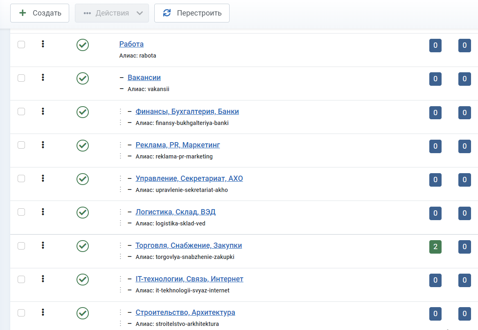Image resolution: width=478 pixels, height=330 pixels.
Task: Check the Управление, Секретариат, АХО row
Action: (x=21, y=178)
